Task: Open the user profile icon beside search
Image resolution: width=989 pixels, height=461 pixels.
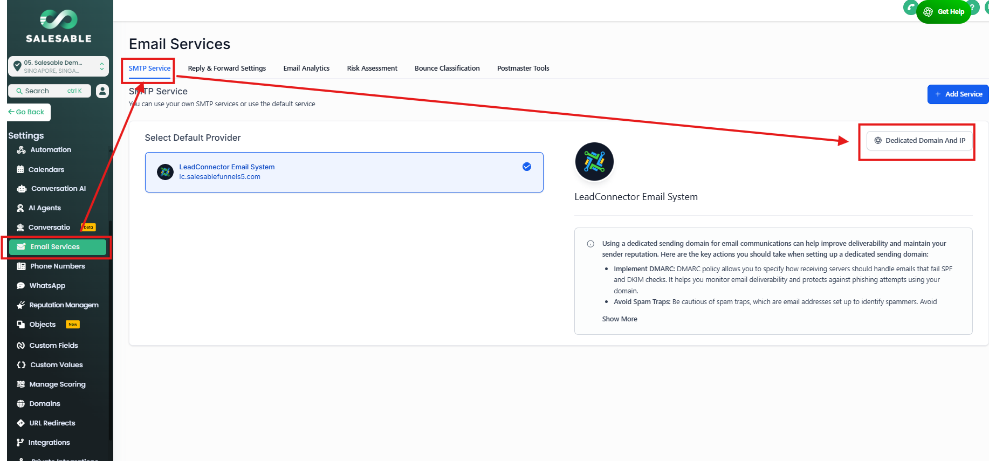Action: coord(102,91)
